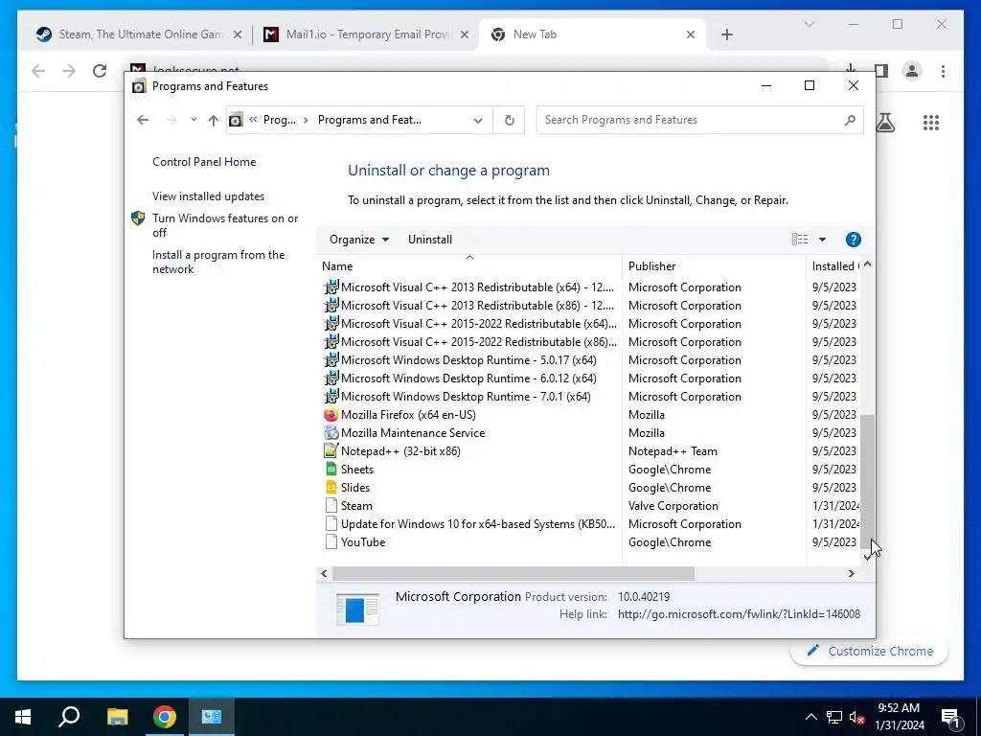
Task: Open the help question mark icon
Action: [853, 240]
